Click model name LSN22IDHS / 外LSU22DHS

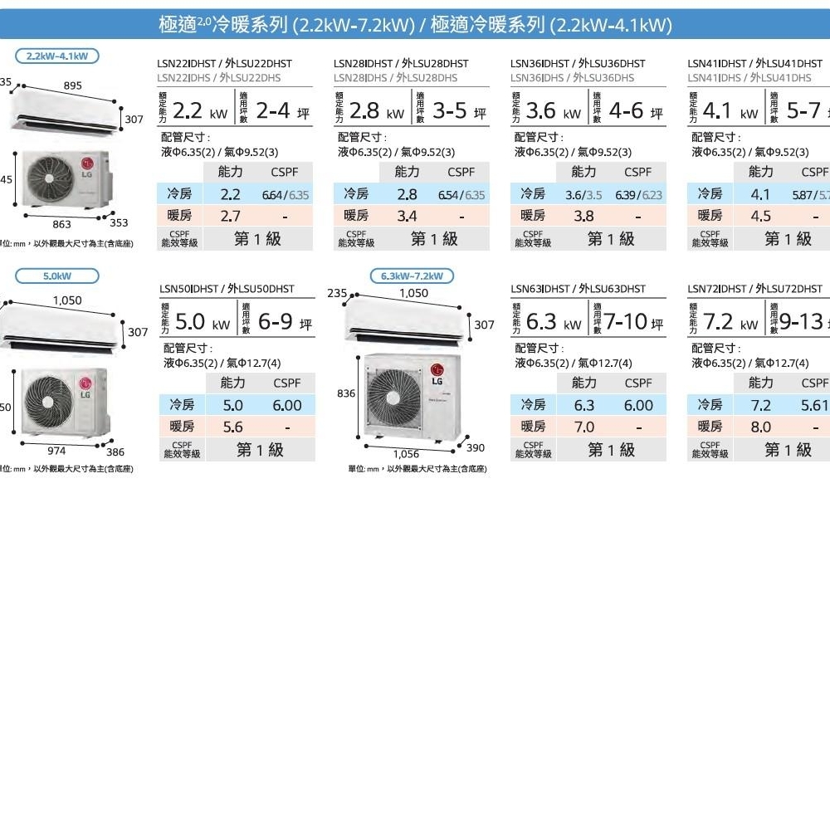coord(218,78)
